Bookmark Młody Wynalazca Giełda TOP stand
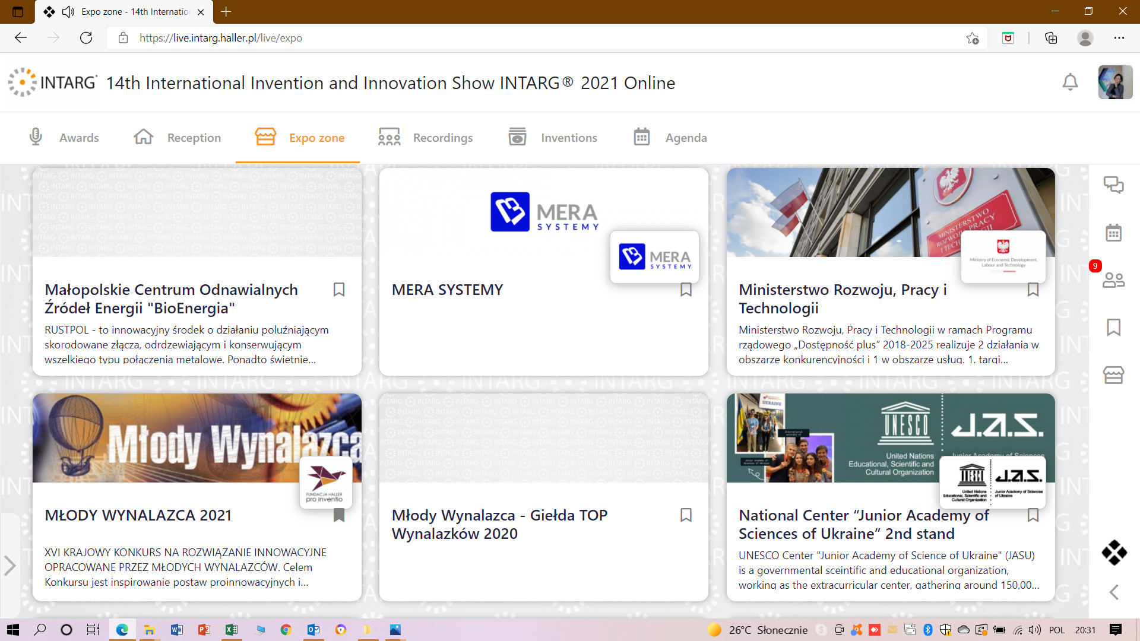This screenshot has width=1140, height=641. tap(686, 515)
